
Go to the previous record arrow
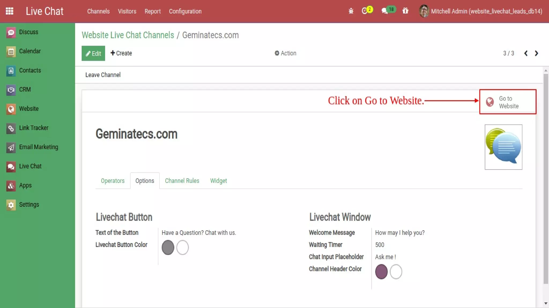coord(526,53)
